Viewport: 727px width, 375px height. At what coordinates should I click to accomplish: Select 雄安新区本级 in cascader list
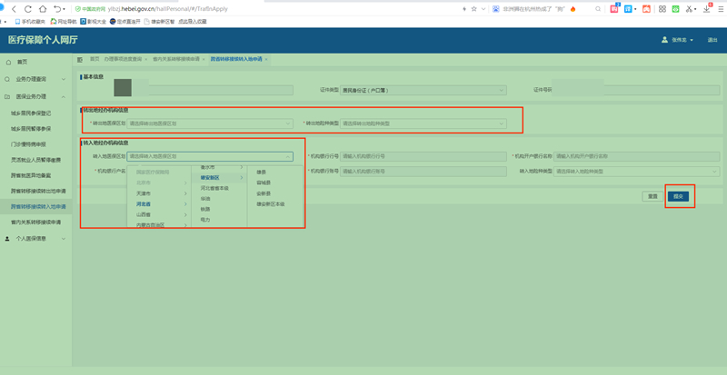pos(271,204)
